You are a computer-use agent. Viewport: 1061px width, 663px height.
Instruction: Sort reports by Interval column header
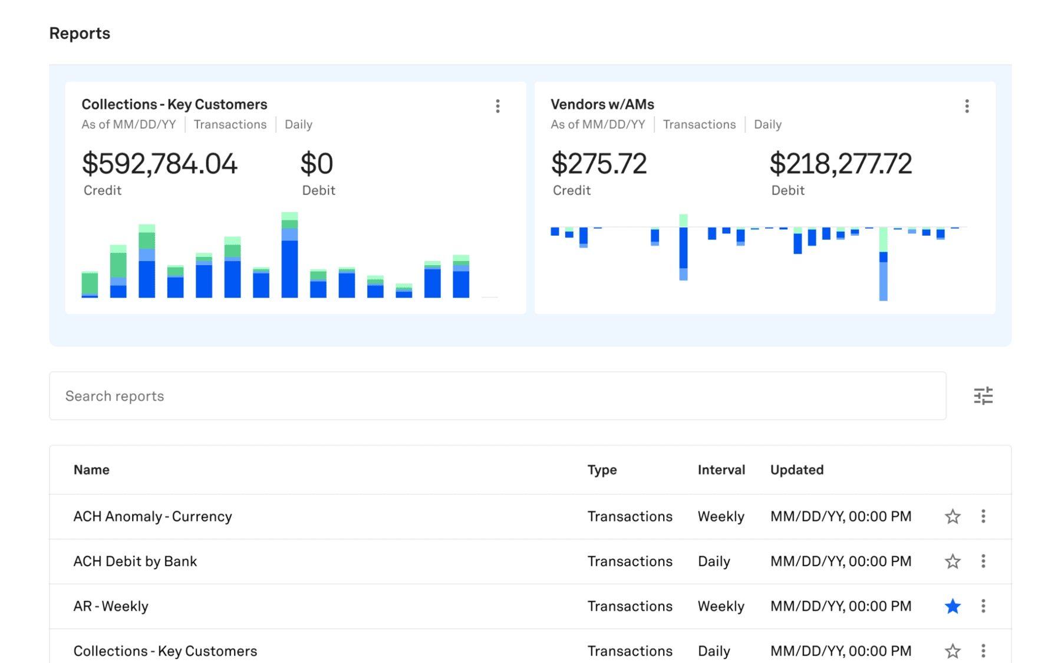[721, 470]
